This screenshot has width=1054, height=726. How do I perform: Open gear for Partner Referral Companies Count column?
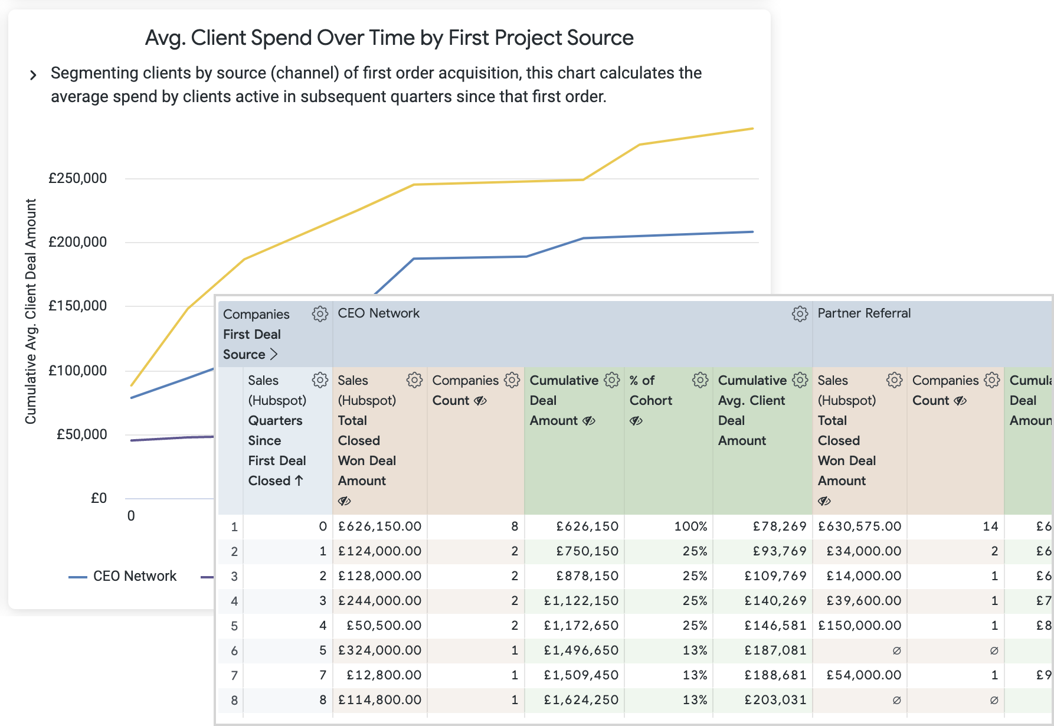[x=991, y=380]
